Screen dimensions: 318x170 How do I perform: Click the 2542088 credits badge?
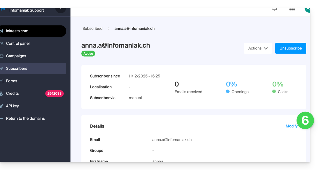(54, 94)
